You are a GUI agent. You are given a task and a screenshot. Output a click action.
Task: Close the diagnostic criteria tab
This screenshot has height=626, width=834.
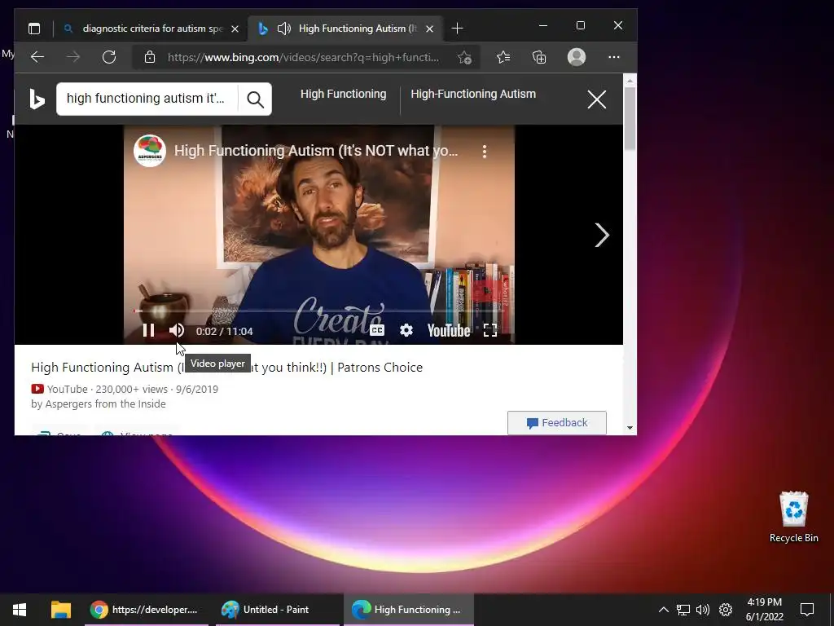click(235, 29)
